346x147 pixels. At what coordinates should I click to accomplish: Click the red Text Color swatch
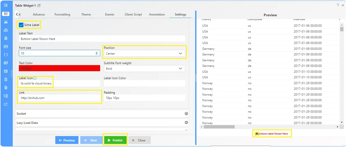59,68
